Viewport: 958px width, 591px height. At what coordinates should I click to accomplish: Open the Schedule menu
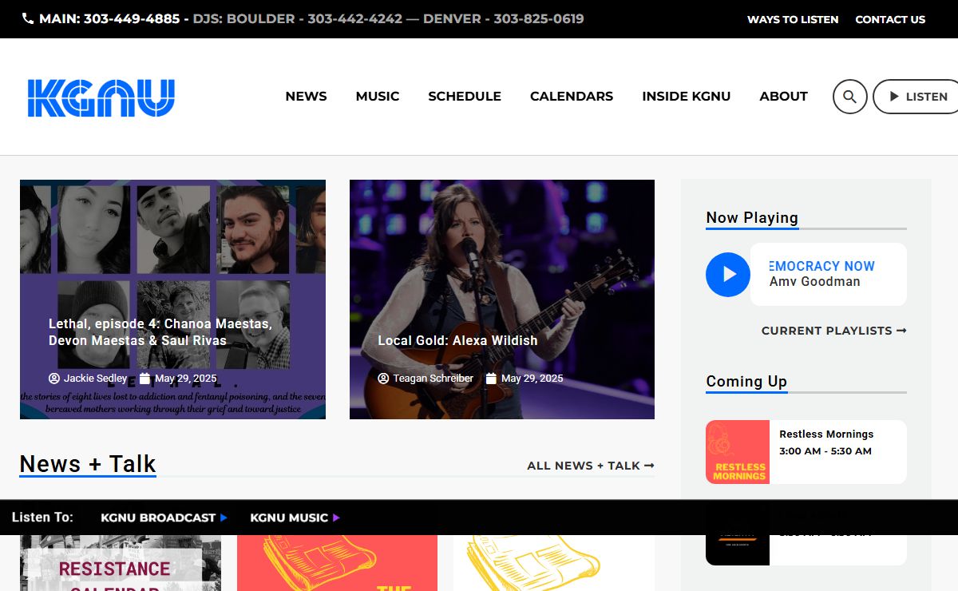pyautogui.click(x=465, y=97)
